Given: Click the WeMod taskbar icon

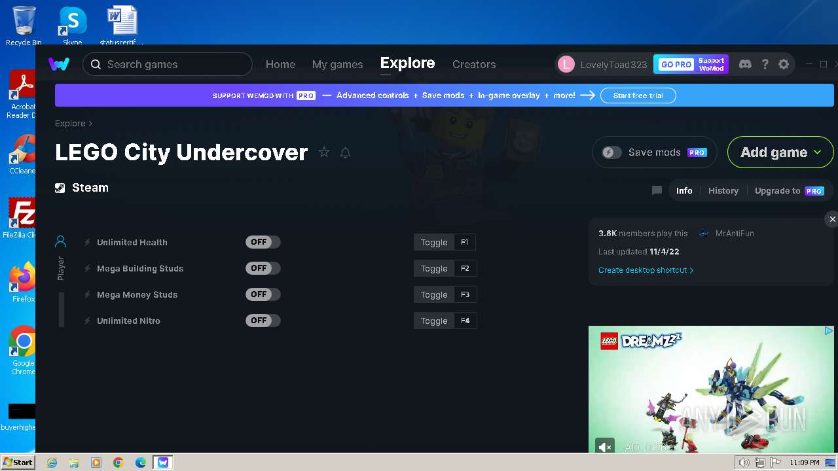Looking at the screenshot, I should click(163, 462).
